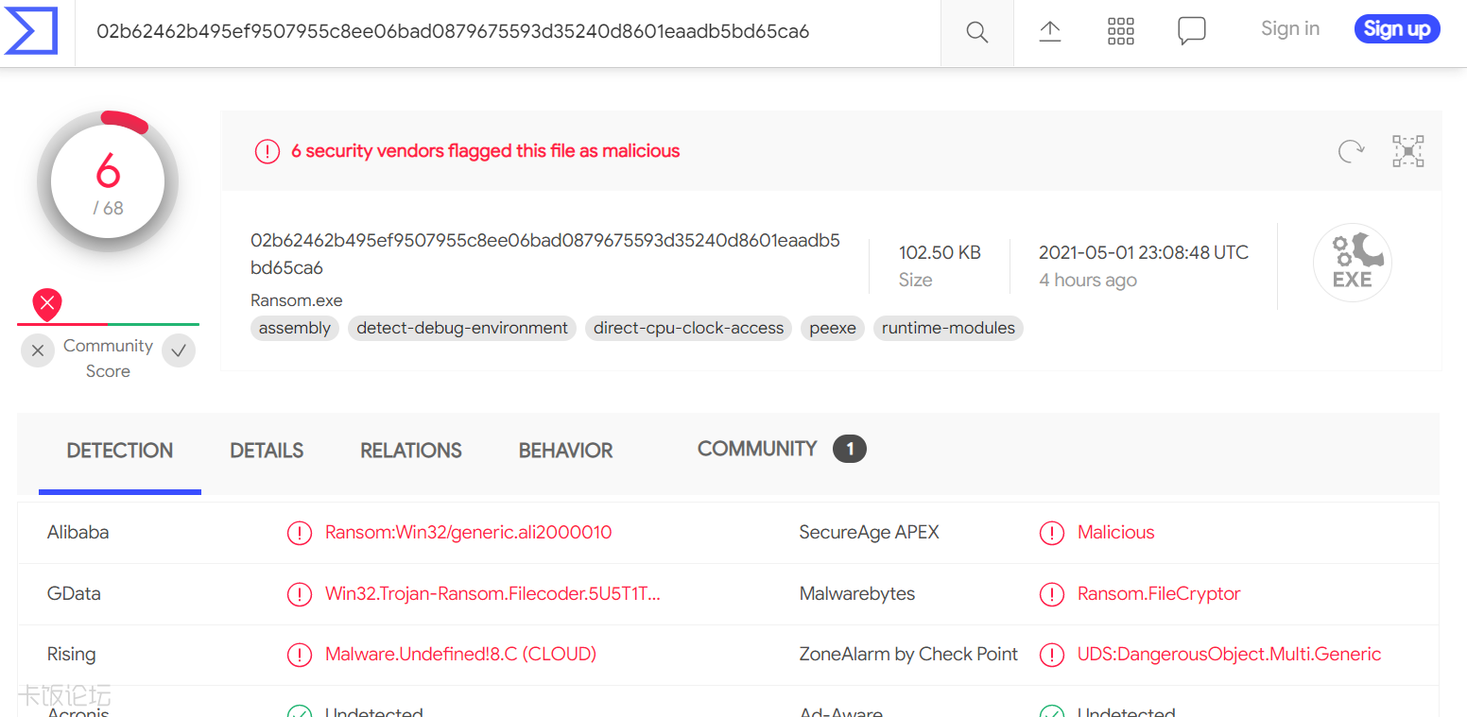Open the RELATIONS tab

pyautogui.click(x=410, y=451)
